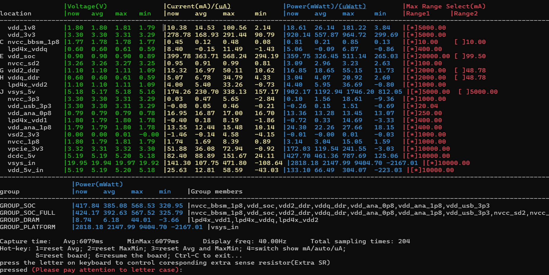Toggle Range1 selector for vdd_1v8
The height and width of the screenshot is (275, 549).
(x=412, y=27)
